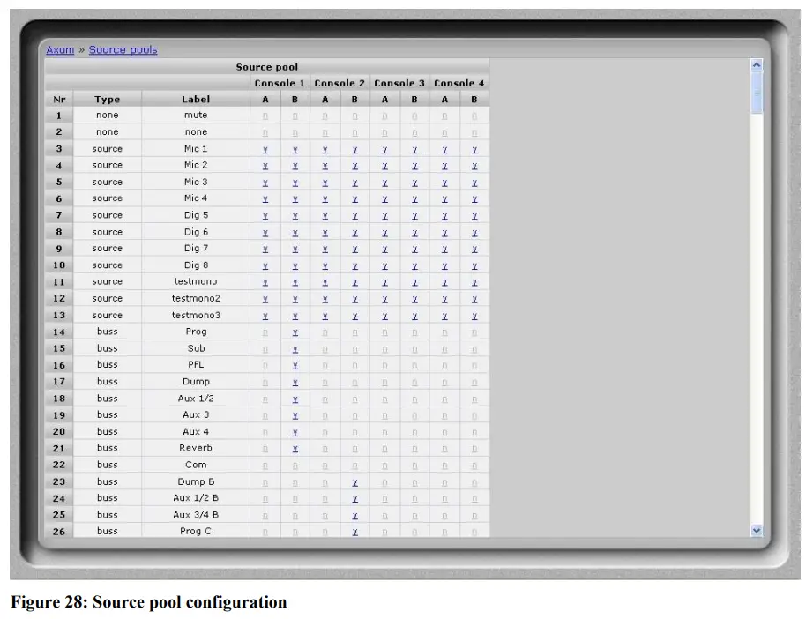Select the mute label cell
This screenshot has height=619, width=806.
coord(196,116)
